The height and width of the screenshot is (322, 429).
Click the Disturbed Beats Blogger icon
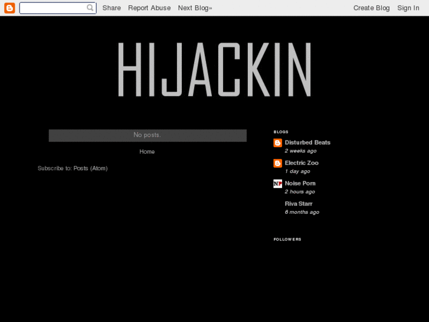tap(278, 143)
